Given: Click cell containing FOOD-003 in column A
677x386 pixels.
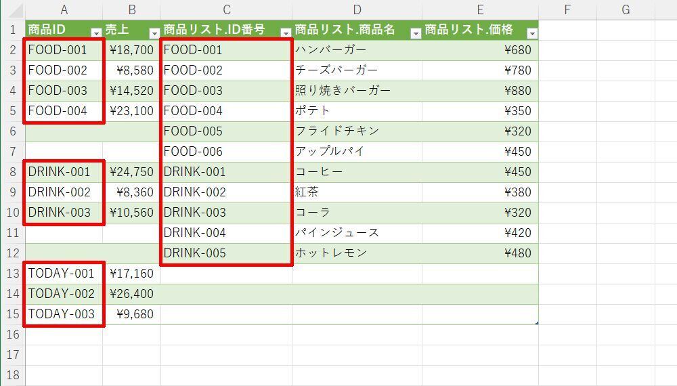Looking at the screenshot, I should [64, 91].
